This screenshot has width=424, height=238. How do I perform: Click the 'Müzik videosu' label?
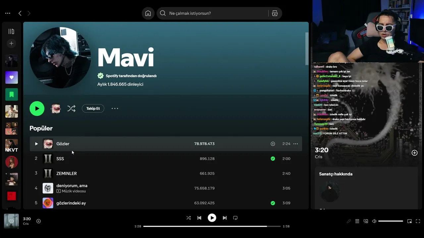[74, 191]
